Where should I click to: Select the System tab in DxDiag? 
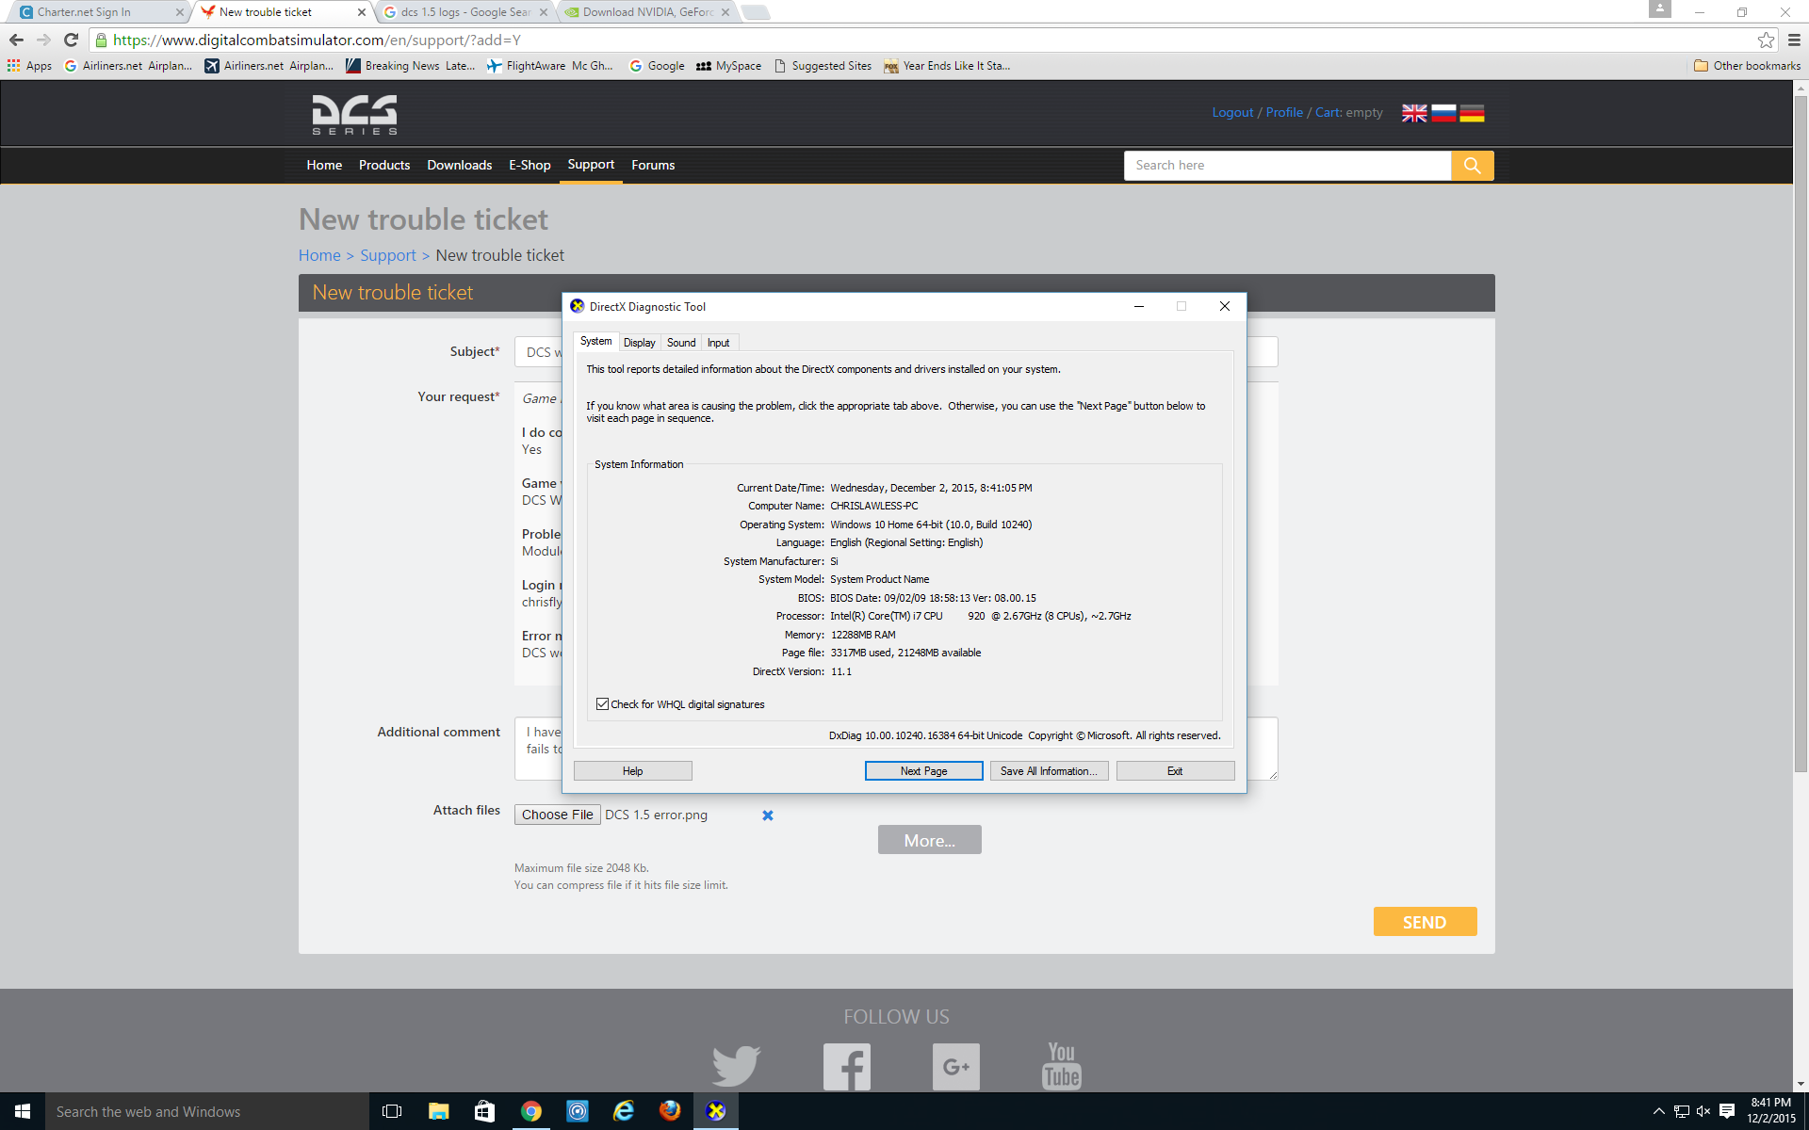coord(595,342)
